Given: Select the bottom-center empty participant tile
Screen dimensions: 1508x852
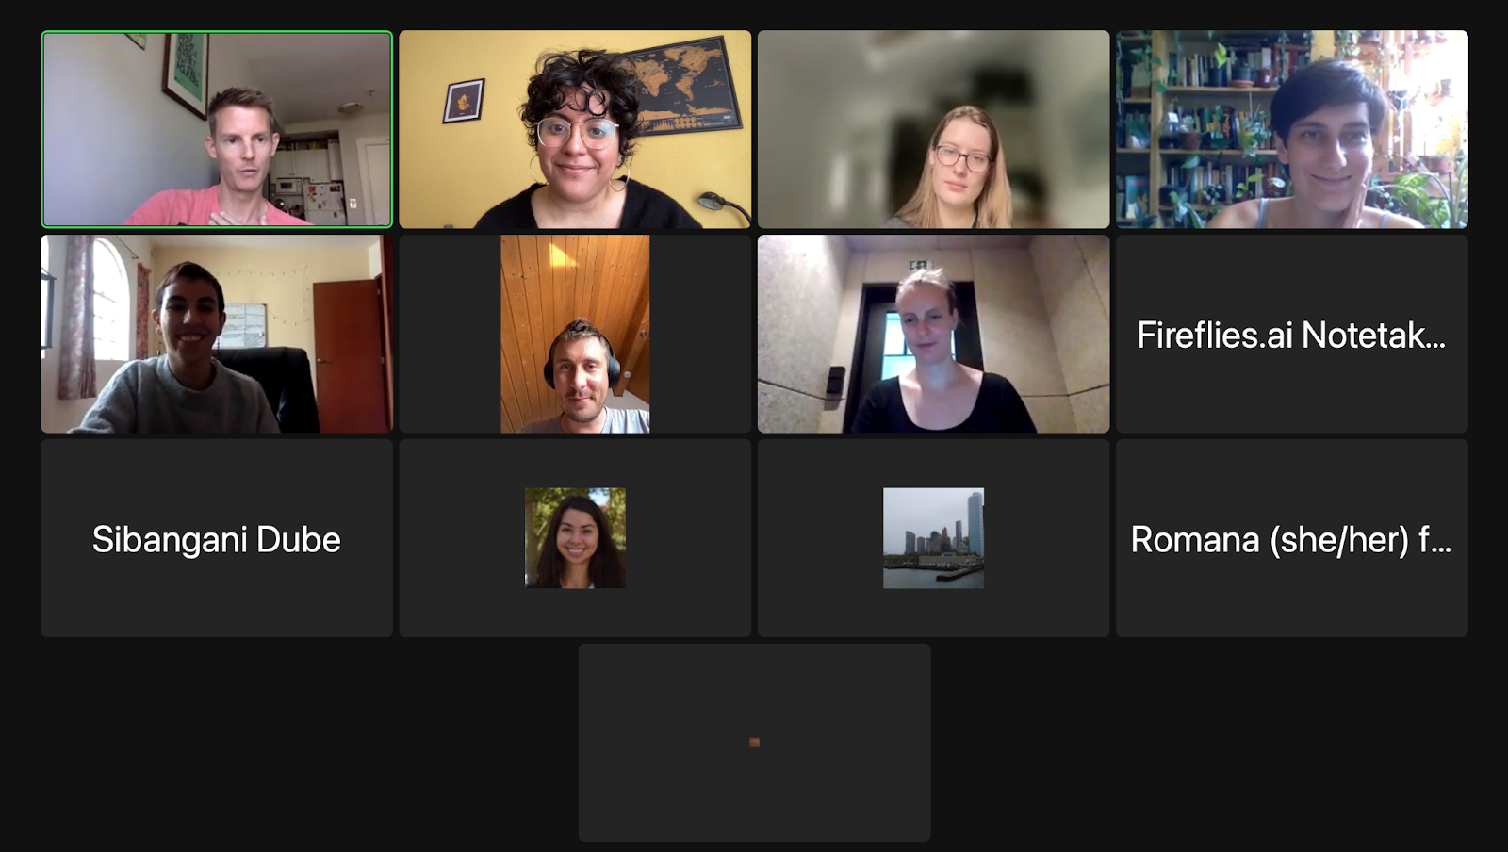Looking at the screenshot, I should click(x=754, y=743).
